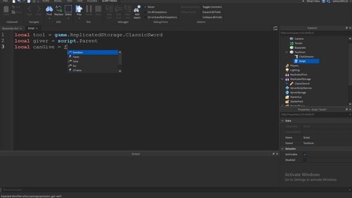
Task: Select StarterPack in Explorer
Action: point(296,101)
